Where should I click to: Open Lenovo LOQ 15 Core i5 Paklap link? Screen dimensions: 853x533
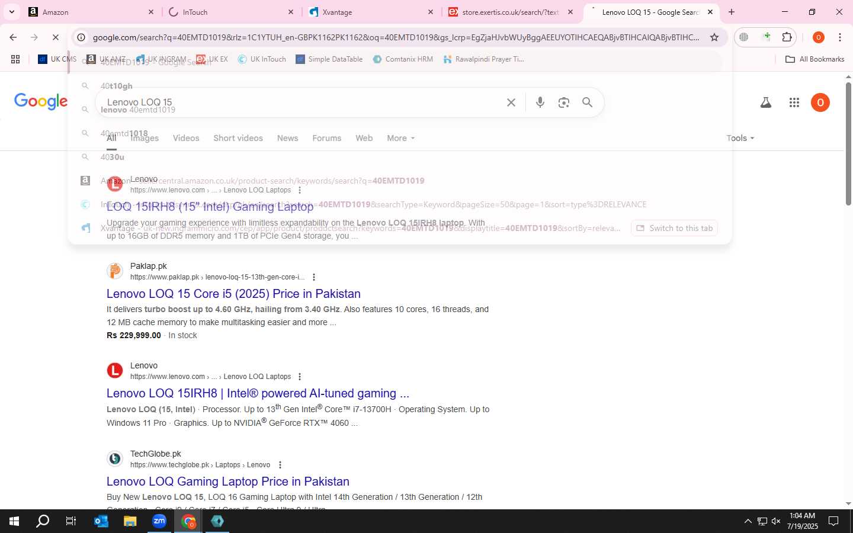(233, 294)
